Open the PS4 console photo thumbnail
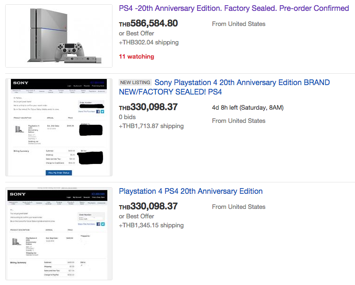355x285 pixels. tap(59, 36)
